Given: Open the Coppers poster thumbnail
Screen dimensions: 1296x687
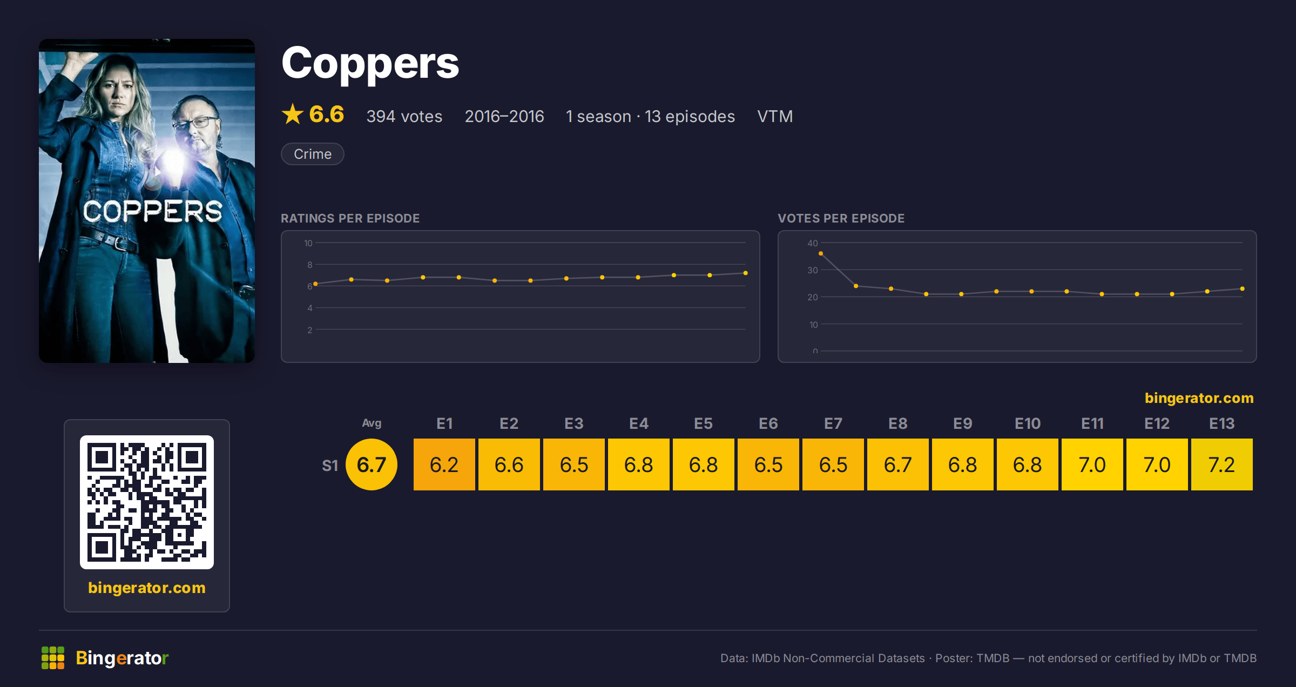Looking at the screenshot, I should [x=147, y=201].
